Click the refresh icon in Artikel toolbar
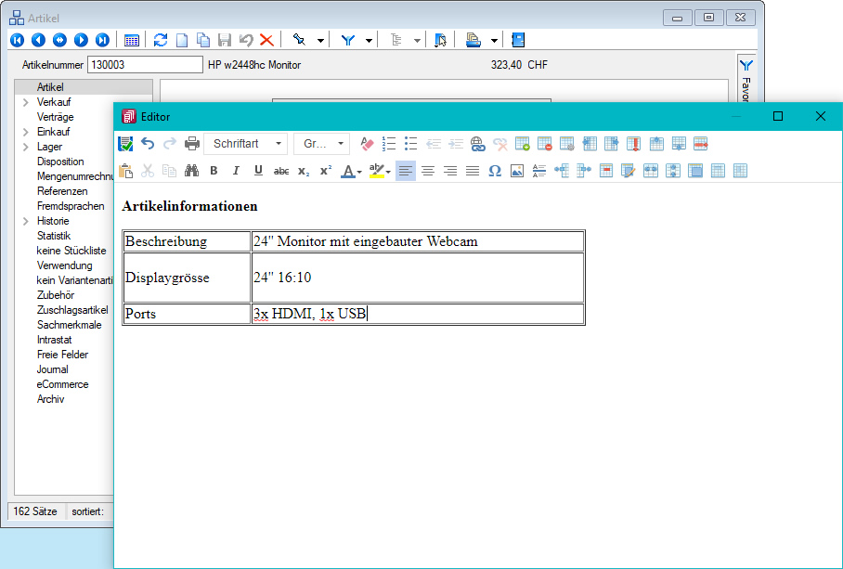Viewport: 843px width, 569px height. pyautogui.click(x=161, y=40)
